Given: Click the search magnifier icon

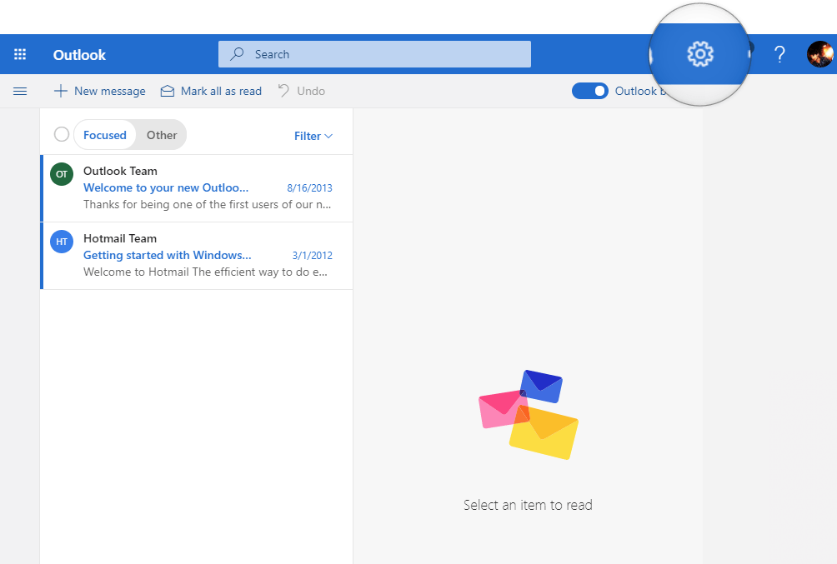Looking at the screenshot, I should (237, 54).
